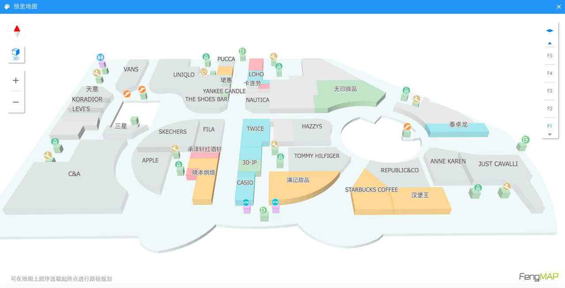Click stairs icon beside elevator east of 无印良品
The width and height of the screenshot is (565, 288).
coord(416,99)
